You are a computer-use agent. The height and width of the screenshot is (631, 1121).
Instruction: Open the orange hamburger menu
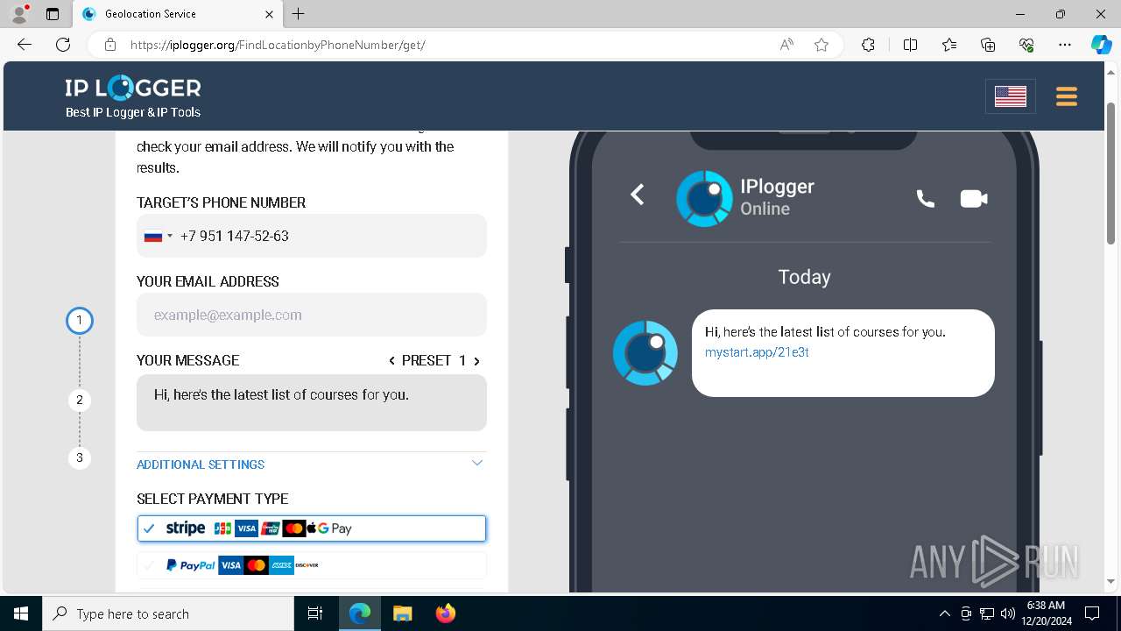pos(1066,96)
